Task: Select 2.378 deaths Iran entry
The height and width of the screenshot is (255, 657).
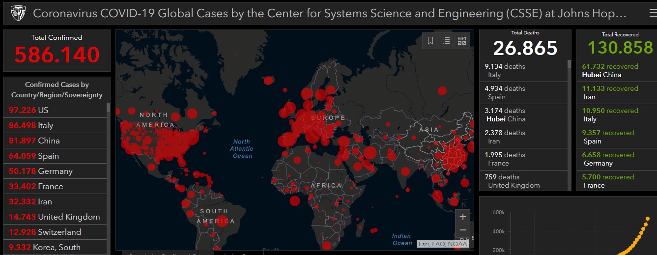Action: click(523, 137)
